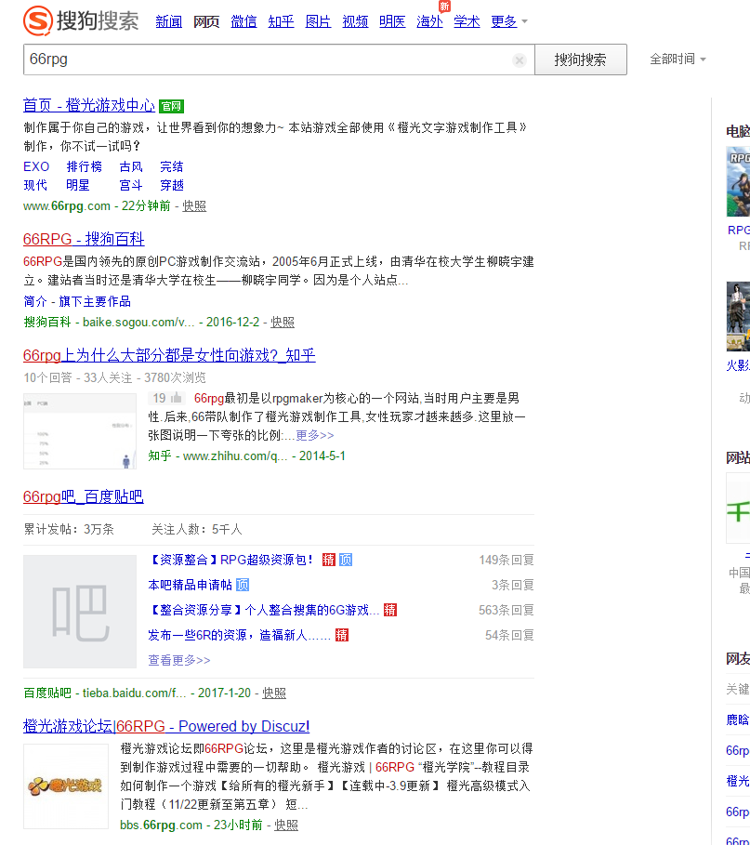The height and width of the screenshot is (845, 750).
Task: Click 精 badge on 发布一些6R的资源 post
Action: 342,635
